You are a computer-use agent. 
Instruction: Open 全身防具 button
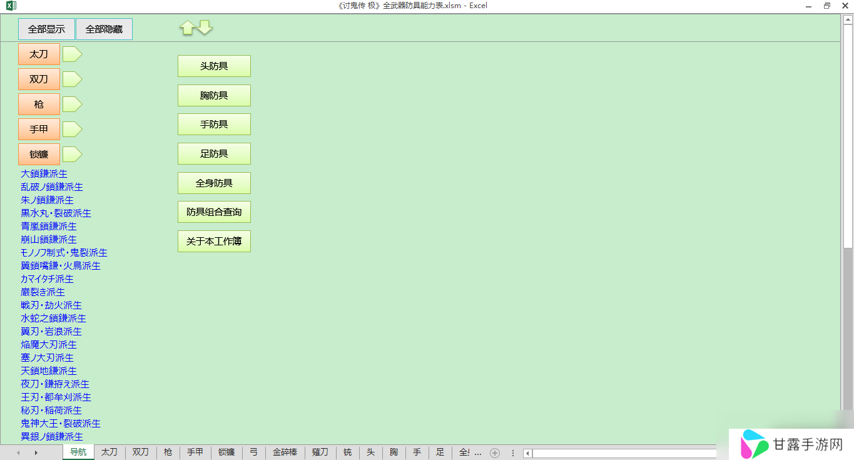coord(214,183)
